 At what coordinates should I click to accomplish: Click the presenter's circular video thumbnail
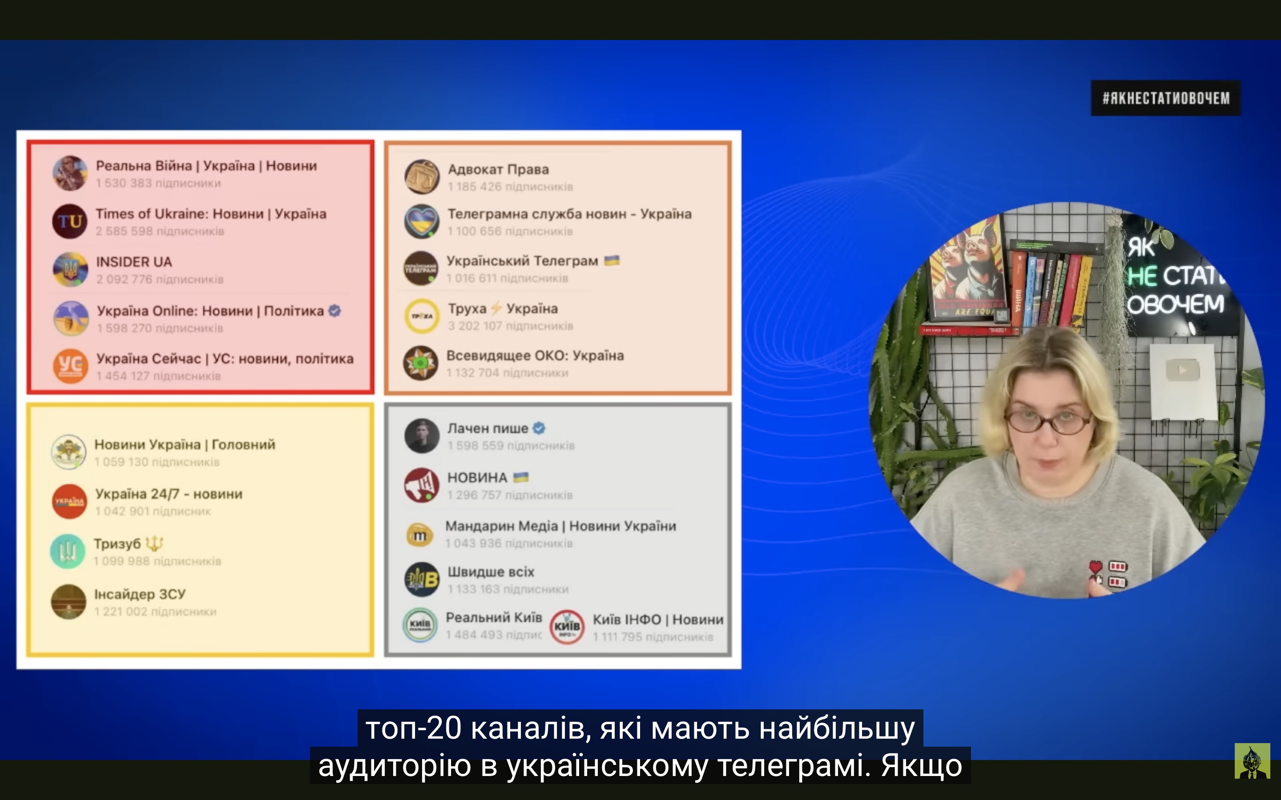coord(1067,400)
